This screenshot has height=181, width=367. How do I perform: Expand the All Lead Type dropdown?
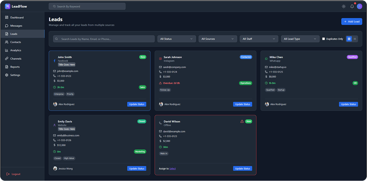(x=300, y=39)
